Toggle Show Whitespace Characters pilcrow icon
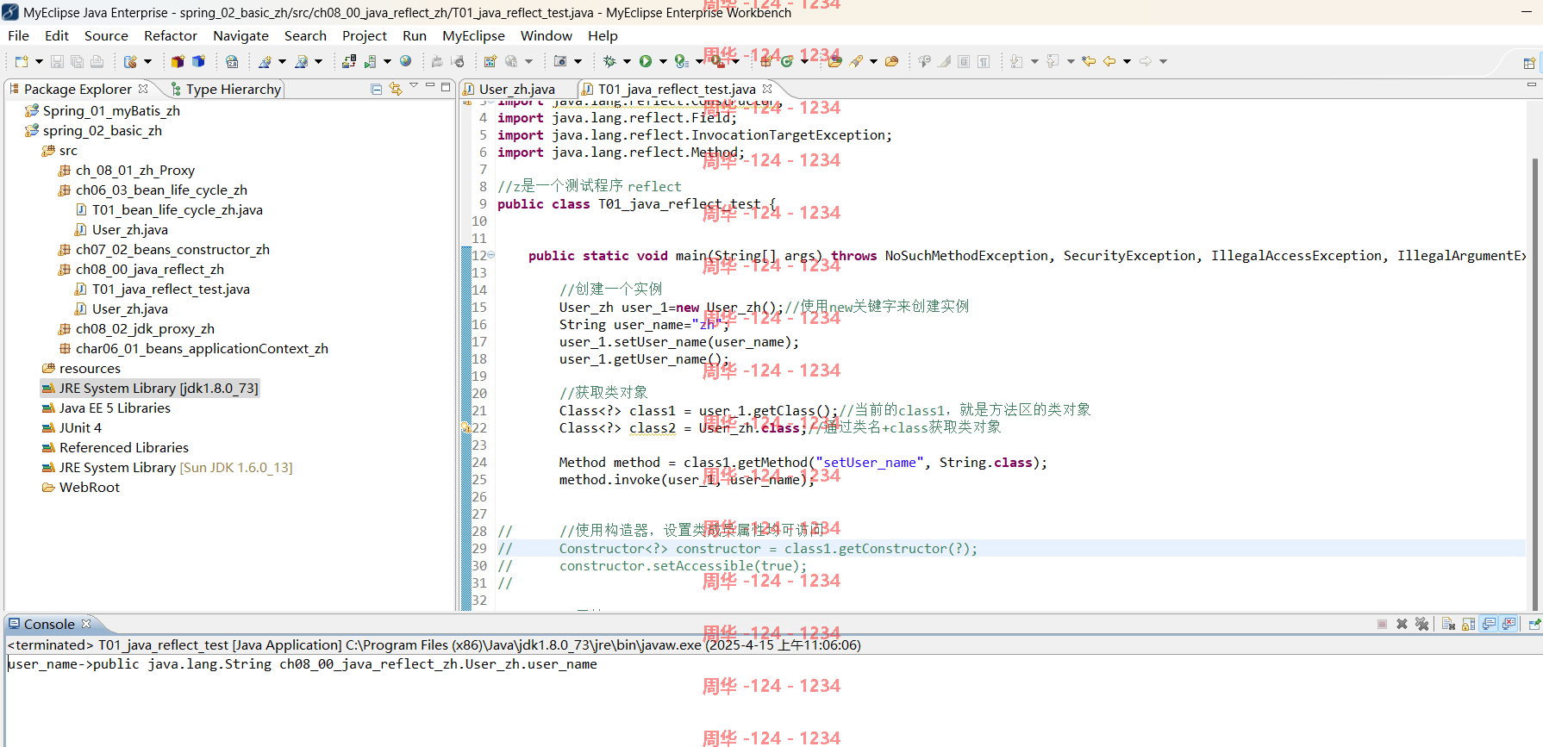1543x747 pixels. click(984, 61)
